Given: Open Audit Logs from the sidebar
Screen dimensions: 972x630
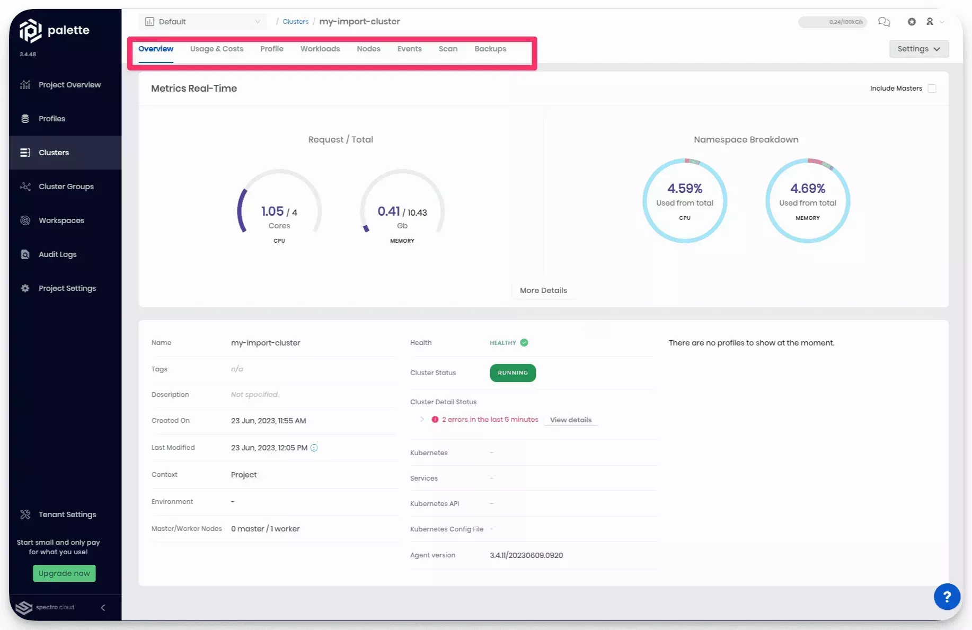Looking at the screenshot, I should (x=25, y=254).
